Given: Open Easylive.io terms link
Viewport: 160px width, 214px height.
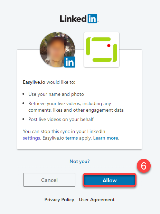Looking at the screenshot, I should click(x=72, y=138).
